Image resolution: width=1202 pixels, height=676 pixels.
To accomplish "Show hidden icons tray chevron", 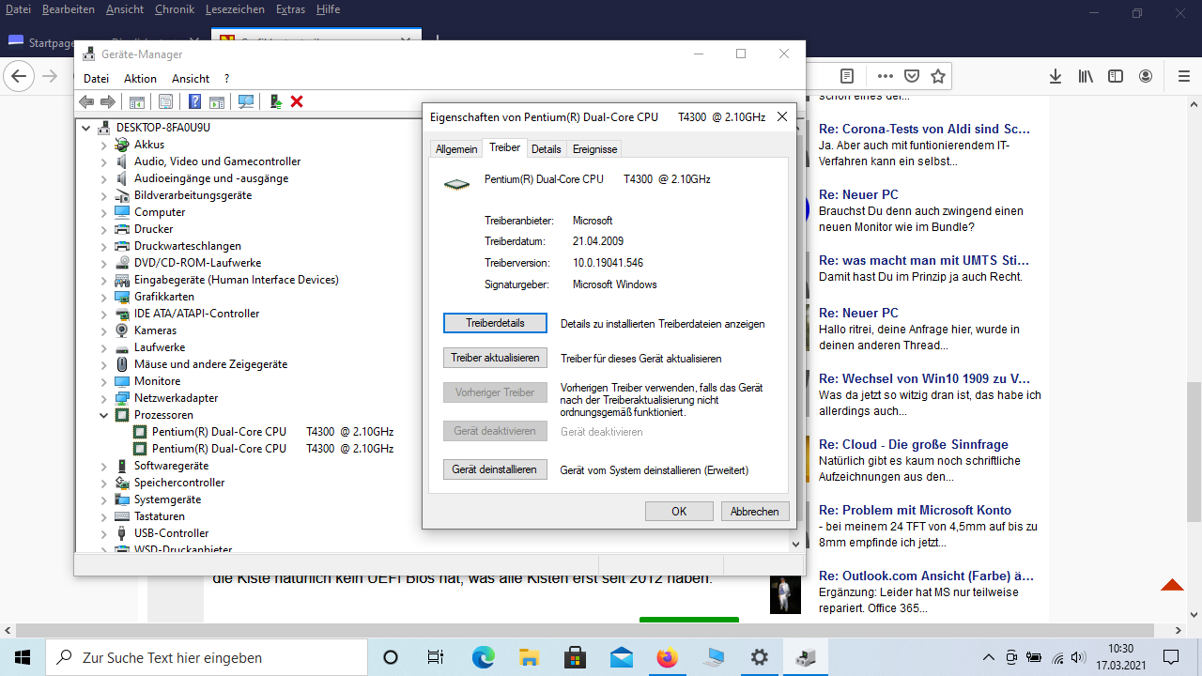I will [x=988, y=657].
